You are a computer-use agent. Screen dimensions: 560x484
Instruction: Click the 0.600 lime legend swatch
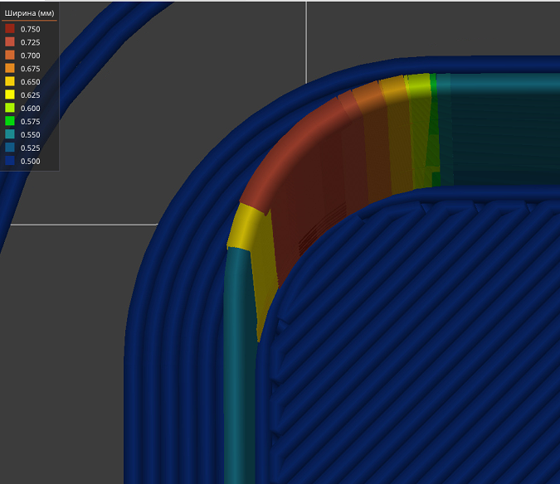pos(10,108)
